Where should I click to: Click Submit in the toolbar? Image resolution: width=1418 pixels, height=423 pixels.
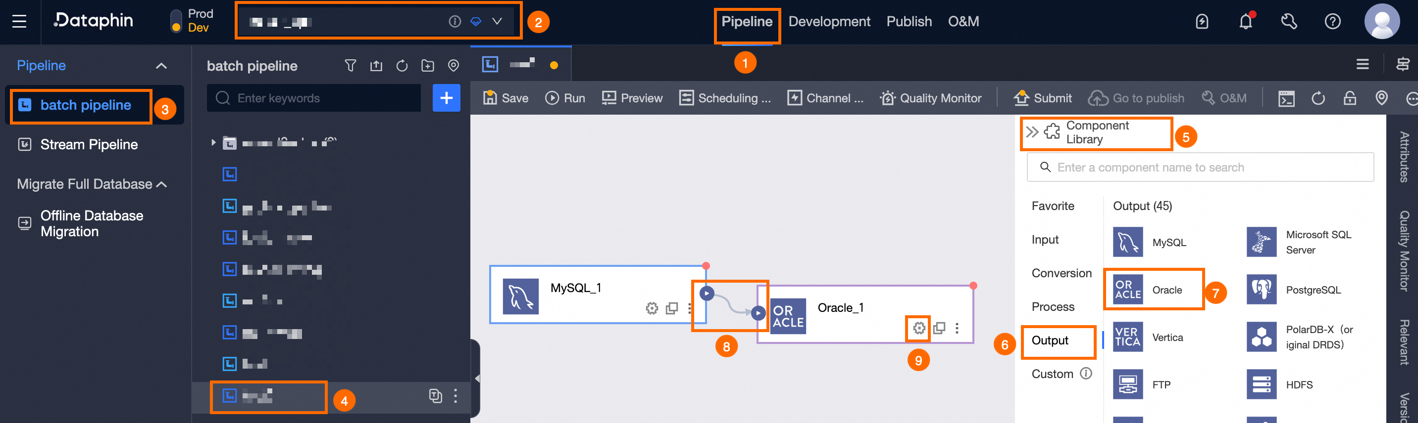[1043, 98]
